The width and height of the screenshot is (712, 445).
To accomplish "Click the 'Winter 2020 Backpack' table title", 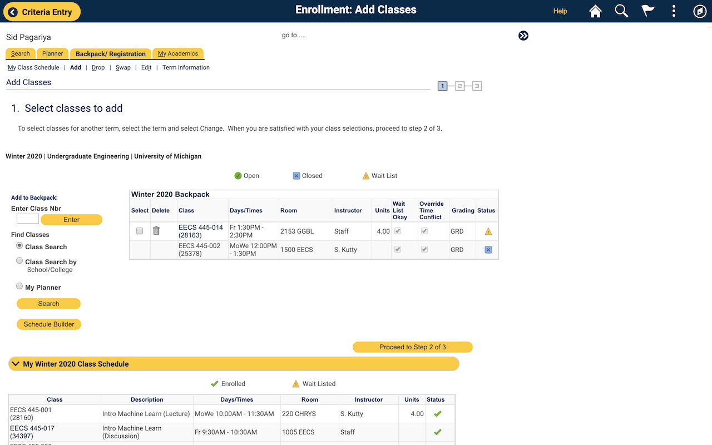I will pyautogui.click(x=170, y=195).
